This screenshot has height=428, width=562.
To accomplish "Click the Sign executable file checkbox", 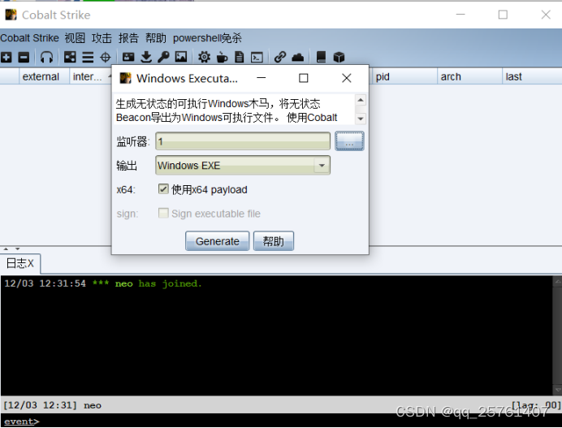I will (163, 213).
